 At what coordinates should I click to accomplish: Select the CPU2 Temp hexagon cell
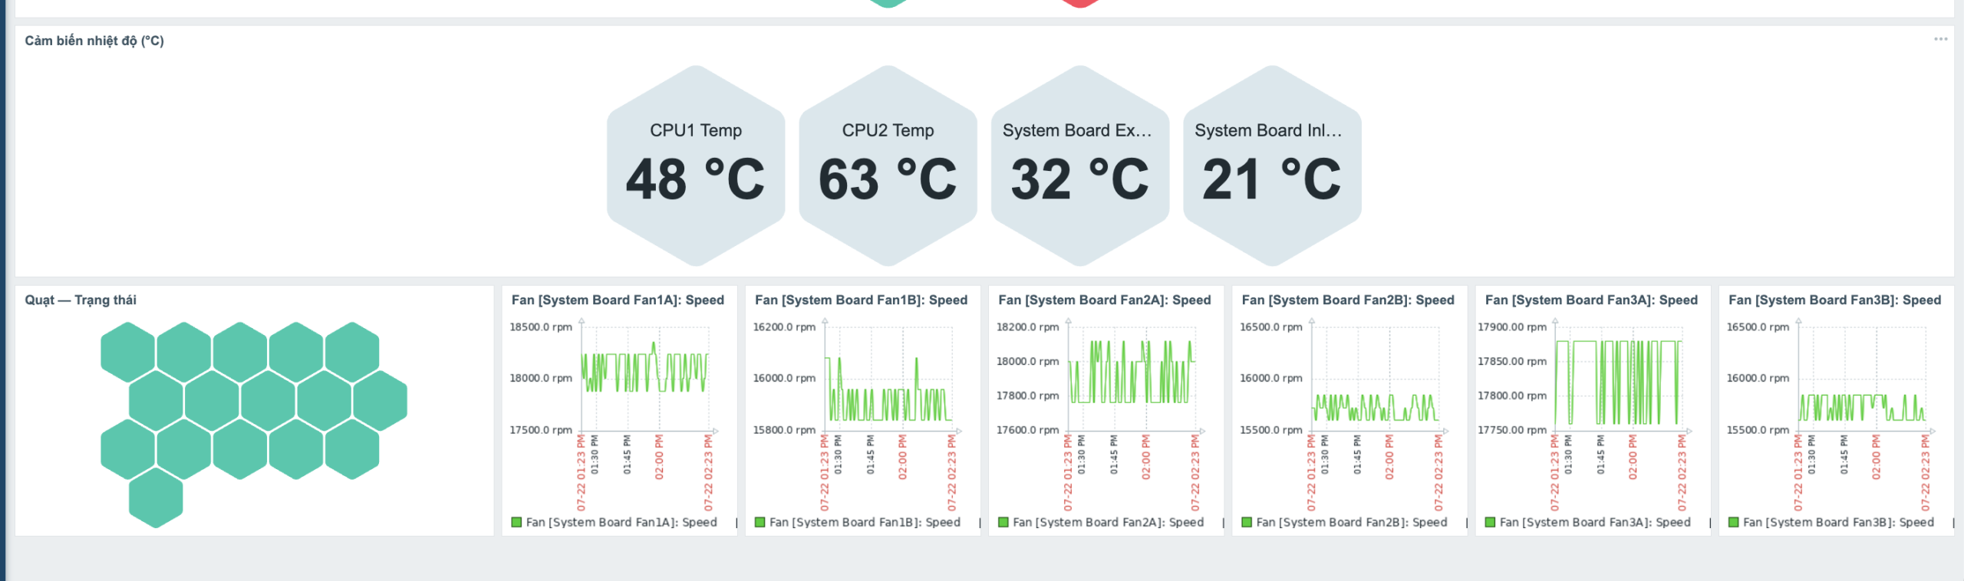coord(888,166)
